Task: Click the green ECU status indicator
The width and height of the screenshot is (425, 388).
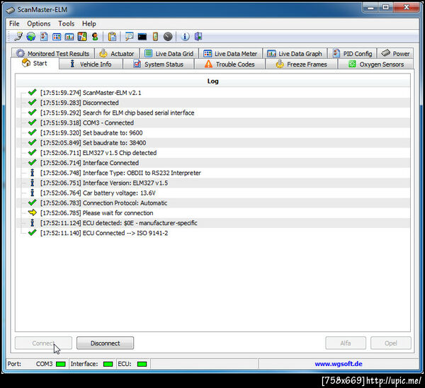Action: [x=142, y=364]
